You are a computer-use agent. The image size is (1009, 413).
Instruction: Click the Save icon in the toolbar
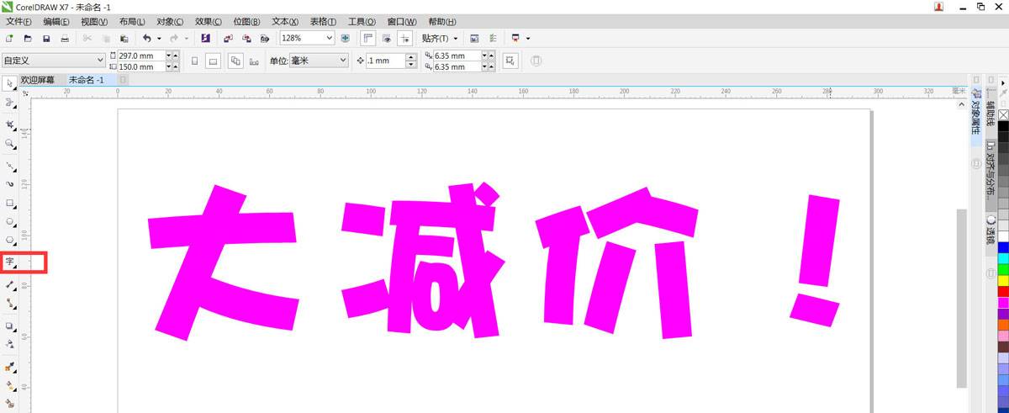pyautogui.click(x=46, y=39)
